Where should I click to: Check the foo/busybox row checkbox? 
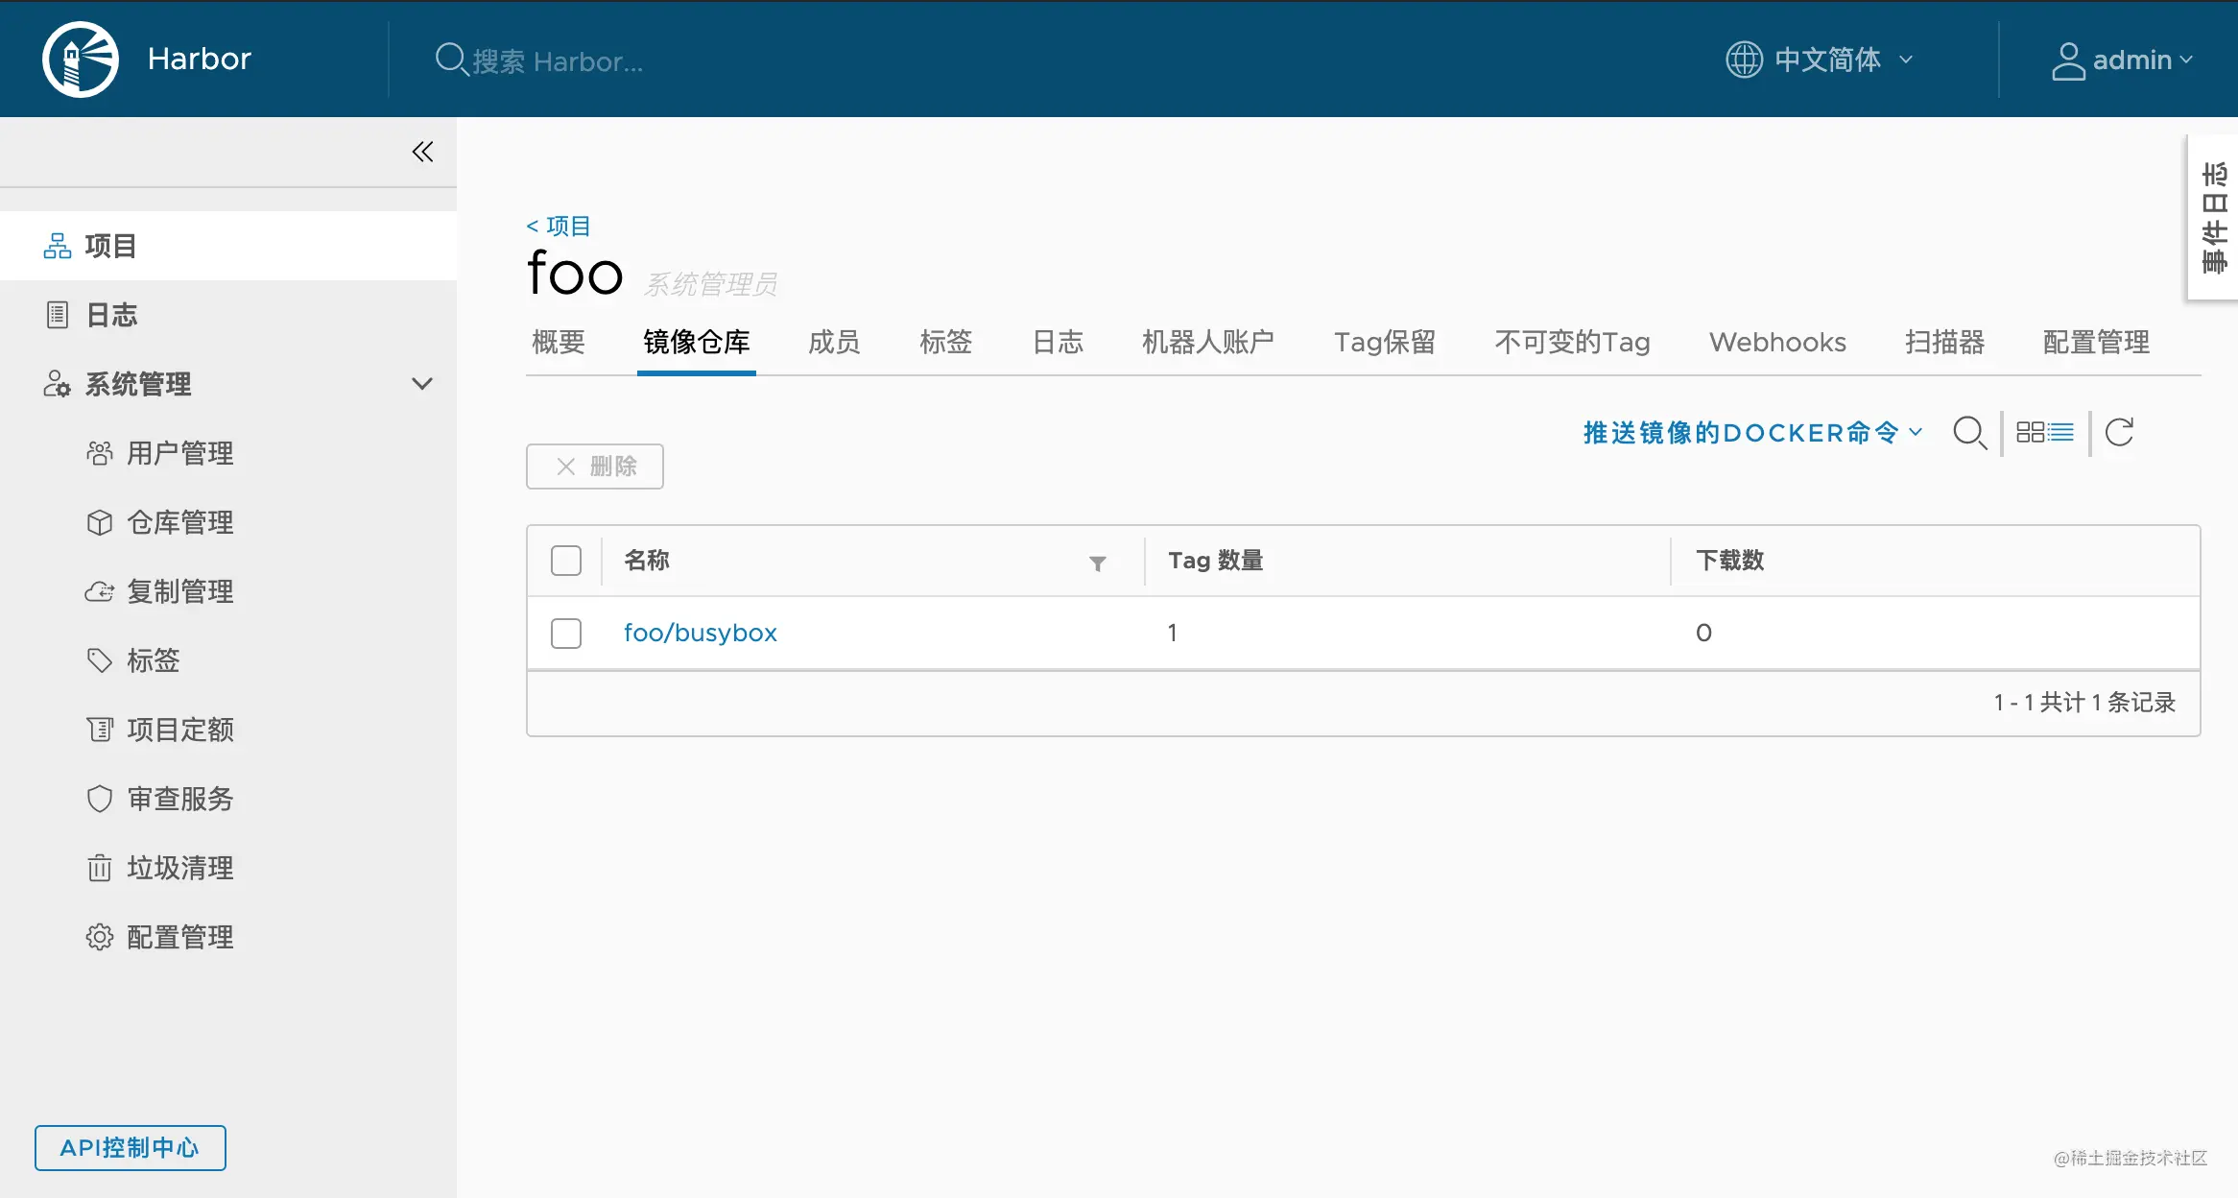coord(566,634)
